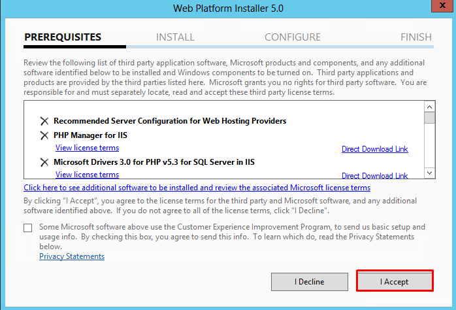Open Direct Download Link for Microsoft Drivers 3.0
The height and width of the screenshot is (310, 456).
pos(374,175)
